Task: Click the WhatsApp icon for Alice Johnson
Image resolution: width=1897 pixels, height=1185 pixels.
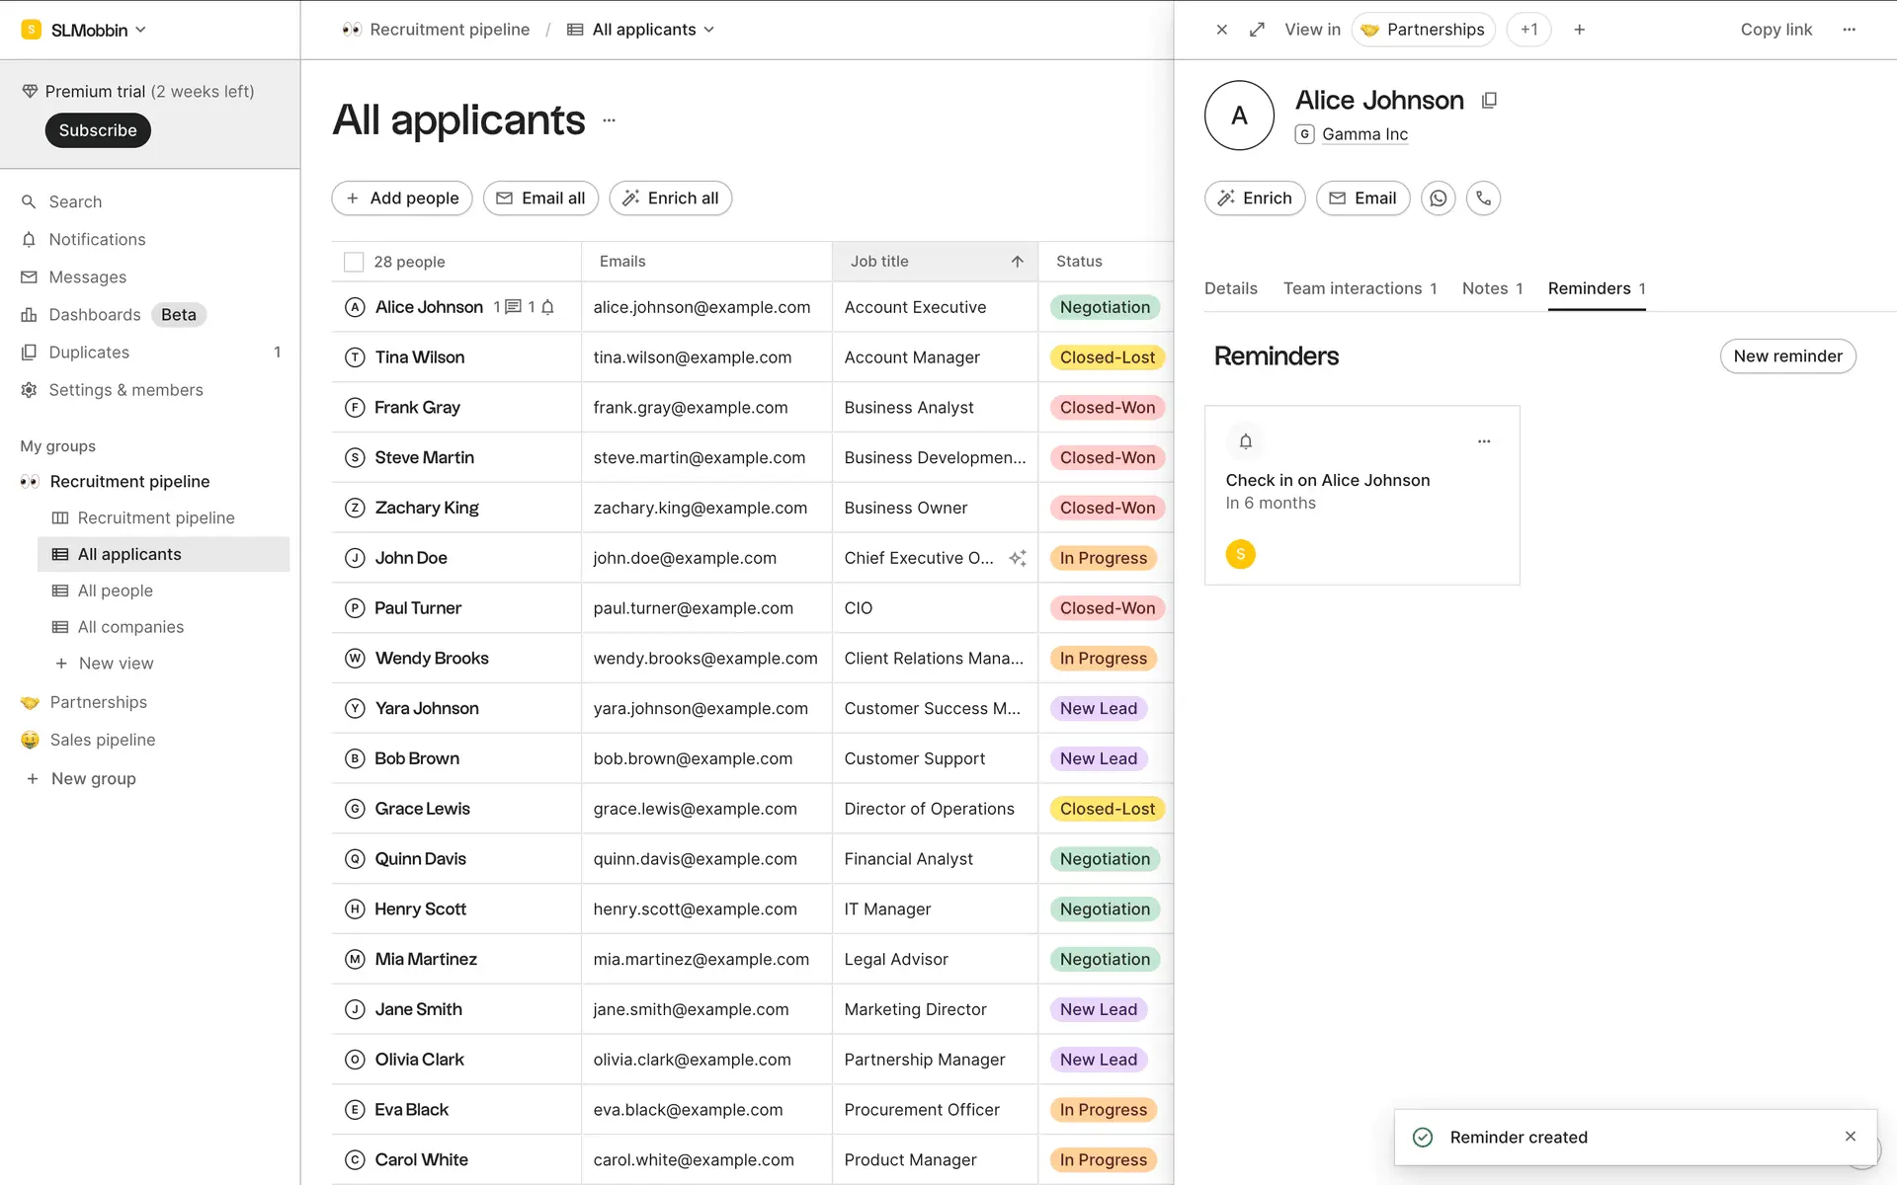Action: [x=1438, y=198]
